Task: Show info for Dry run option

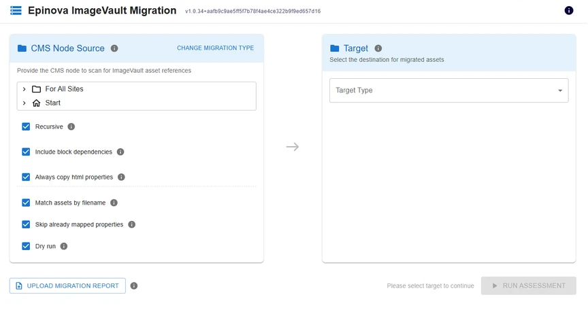Action: click(64, 246)
